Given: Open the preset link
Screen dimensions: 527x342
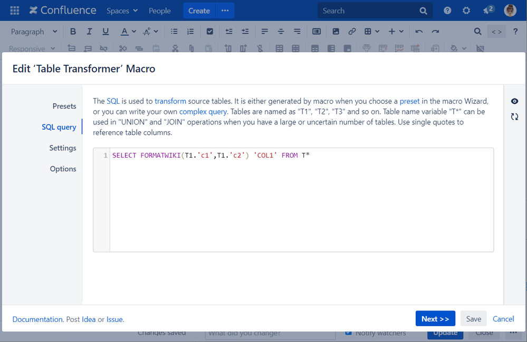Looking at the screenshot, I should click(409, 101).
